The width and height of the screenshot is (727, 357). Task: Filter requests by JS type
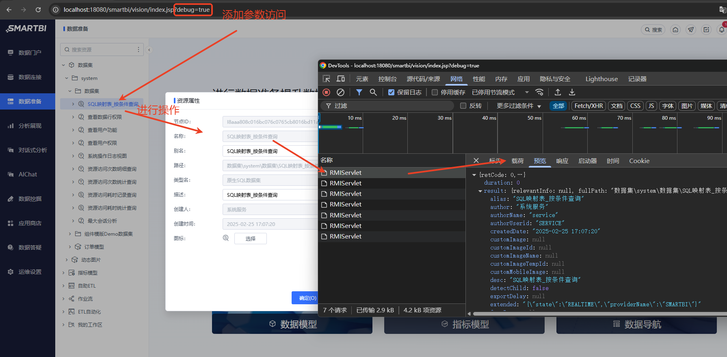point(651,106)
